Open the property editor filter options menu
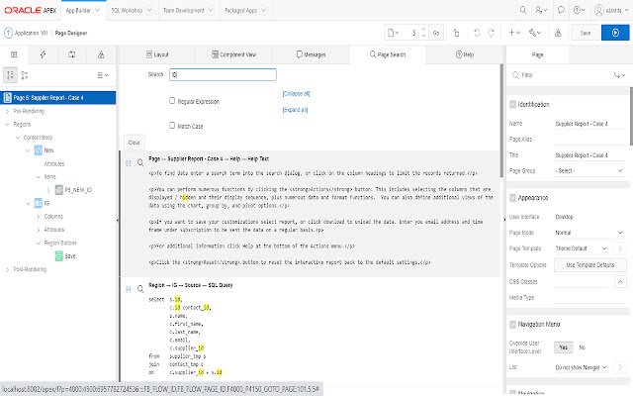Image resolution: width=633 pixels, height=396 pixels. pyautogui.click(x=619, y=75)
